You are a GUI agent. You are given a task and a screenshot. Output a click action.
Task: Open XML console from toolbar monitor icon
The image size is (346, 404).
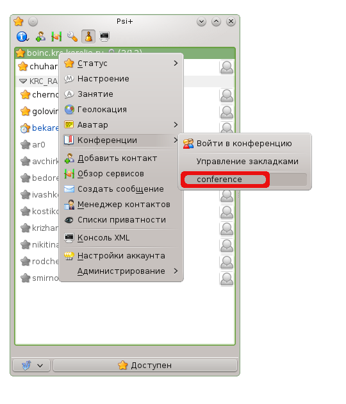[104, 37]
